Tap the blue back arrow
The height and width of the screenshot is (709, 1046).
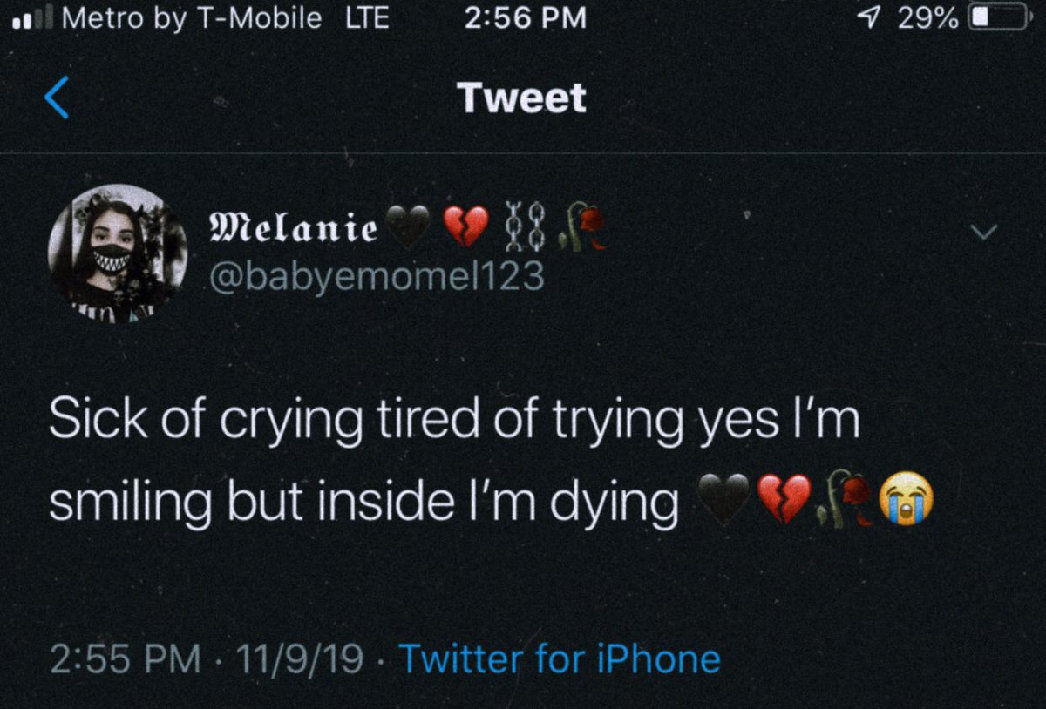tap(57, 97)
